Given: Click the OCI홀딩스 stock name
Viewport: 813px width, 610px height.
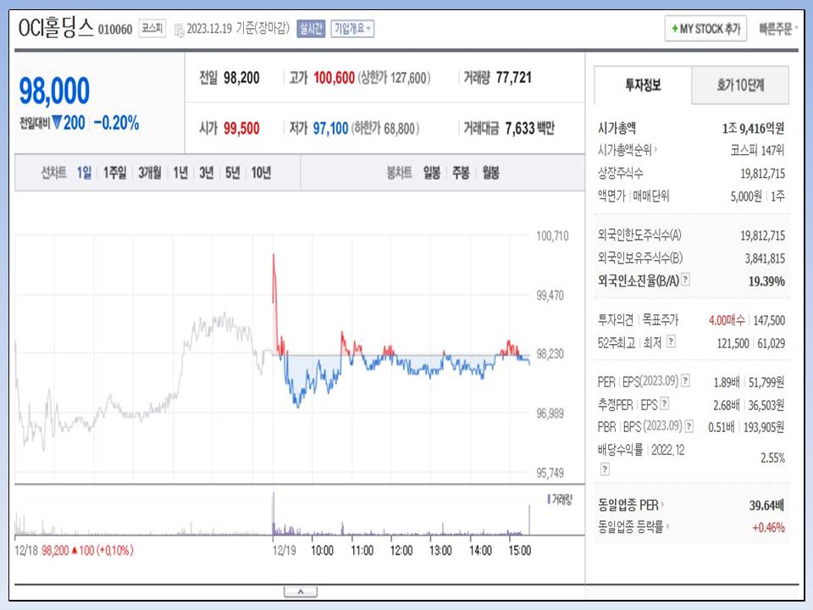Looking at the screenshot, I should click(x=56, y=27).
